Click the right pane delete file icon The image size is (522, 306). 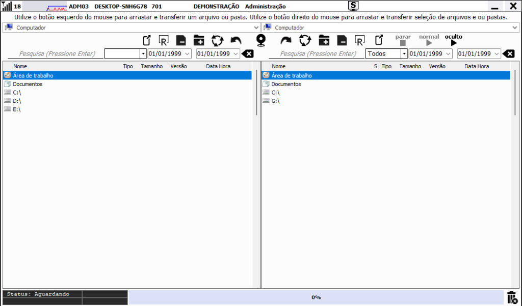coord(342,41)
